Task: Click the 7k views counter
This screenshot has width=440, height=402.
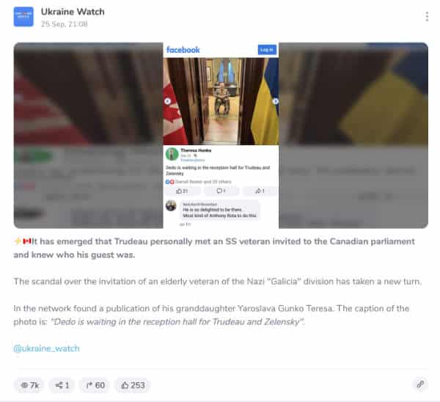Action: (29, 385)
